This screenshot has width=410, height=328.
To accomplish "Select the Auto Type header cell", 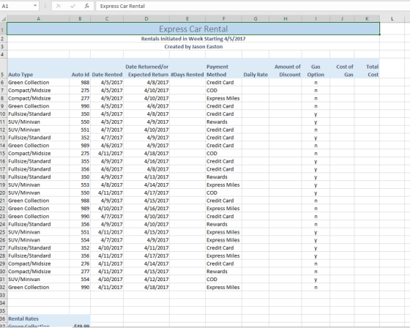I will point(38,68).
